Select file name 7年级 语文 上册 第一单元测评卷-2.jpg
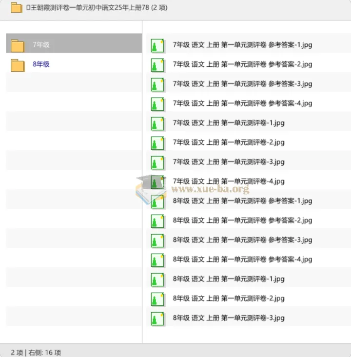This screenshot has width=351, height=357. [229, 142]
